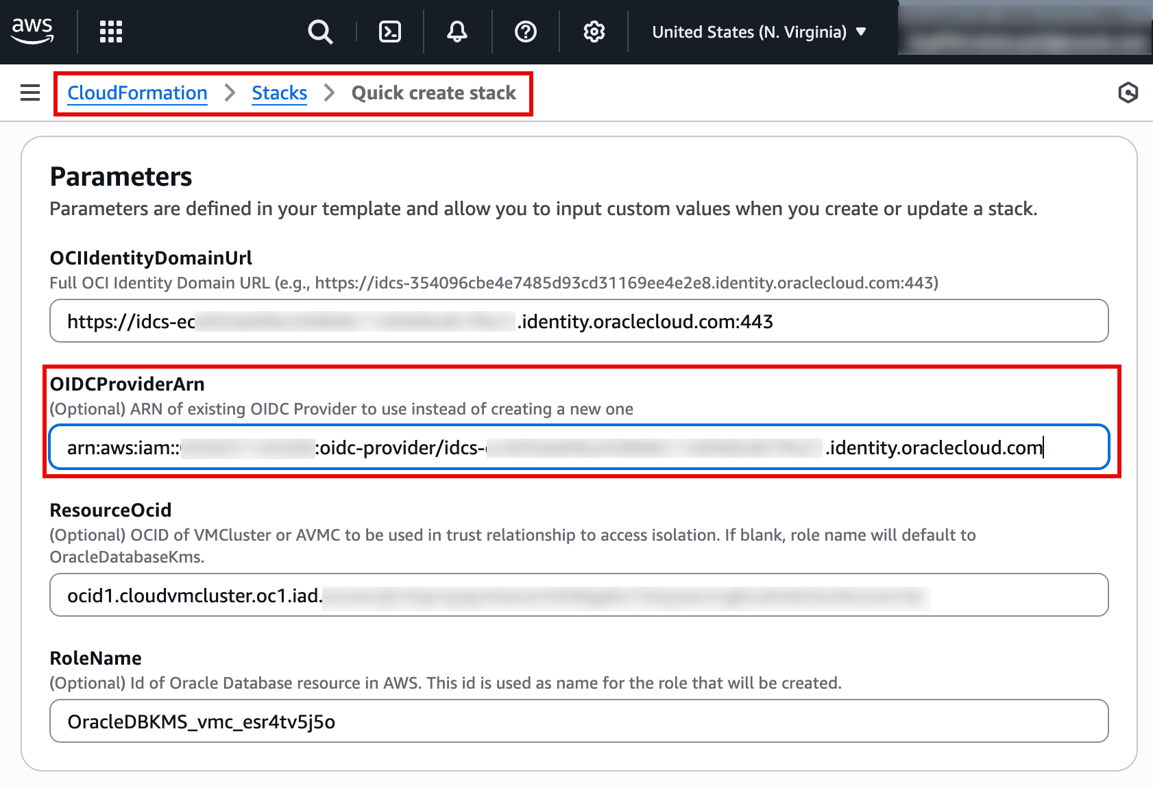Open the settings gear menu
This screenshot has width=1153, height=788.
594,32
